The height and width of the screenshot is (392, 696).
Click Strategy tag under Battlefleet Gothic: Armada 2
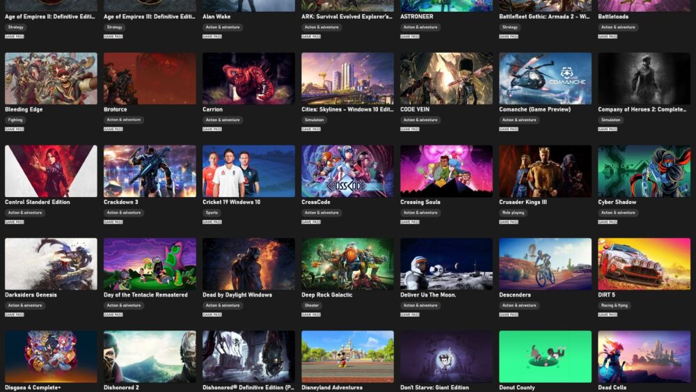[510, 27]
